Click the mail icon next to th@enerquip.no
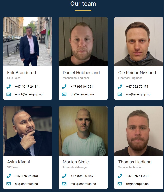This screenshot has width=164, height=192. pos(120,184)
